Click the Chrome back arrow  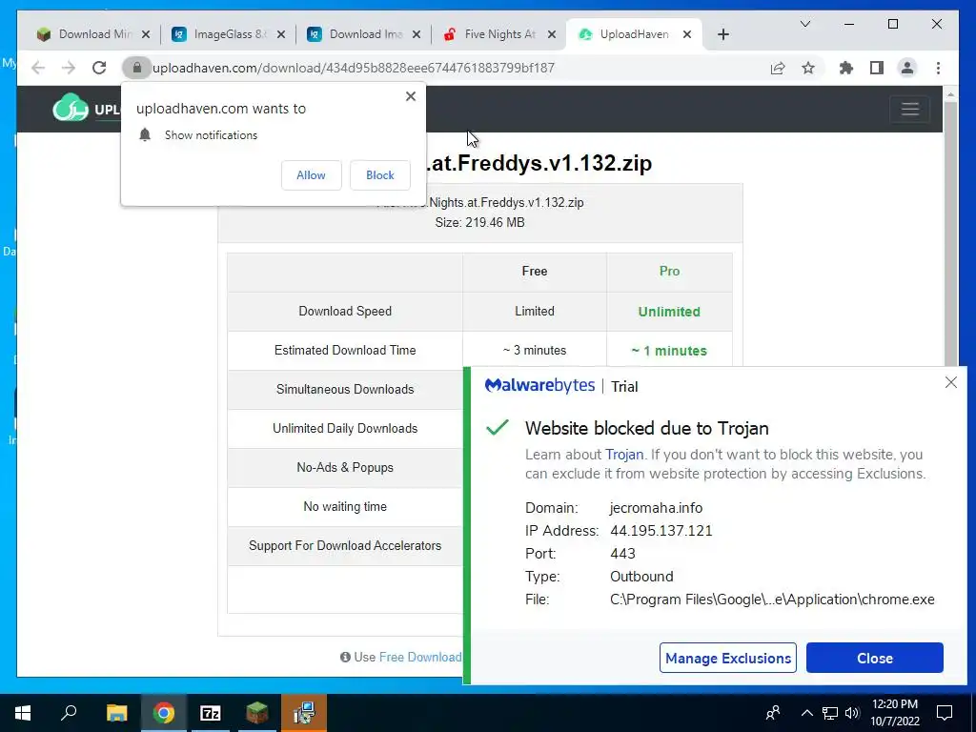[38, 68]
